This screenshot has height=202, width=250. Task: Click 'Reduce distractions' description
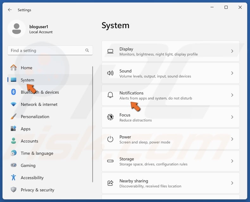pyautogui.click(x=135, y=120)
